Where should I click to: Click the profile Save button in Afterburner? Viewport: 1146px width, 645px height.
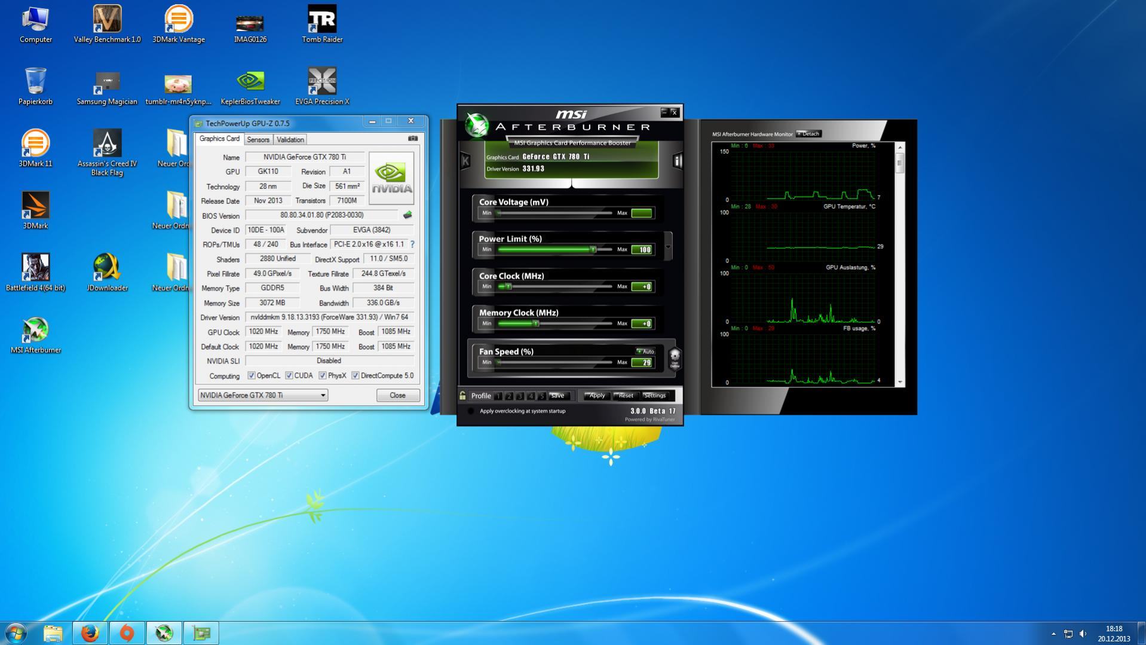coord(557,396)
